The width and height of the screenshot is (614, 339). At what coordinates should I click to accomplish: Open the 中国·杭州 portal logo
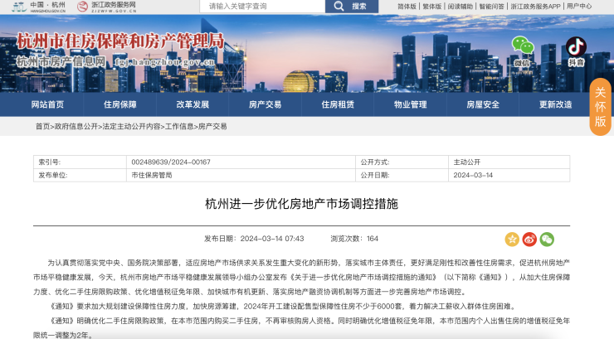(x=38, y=7)
